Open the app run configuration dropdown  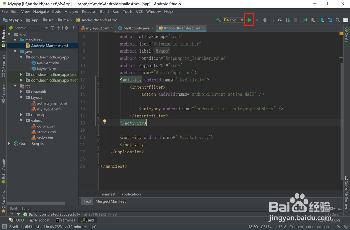point(234,20)
